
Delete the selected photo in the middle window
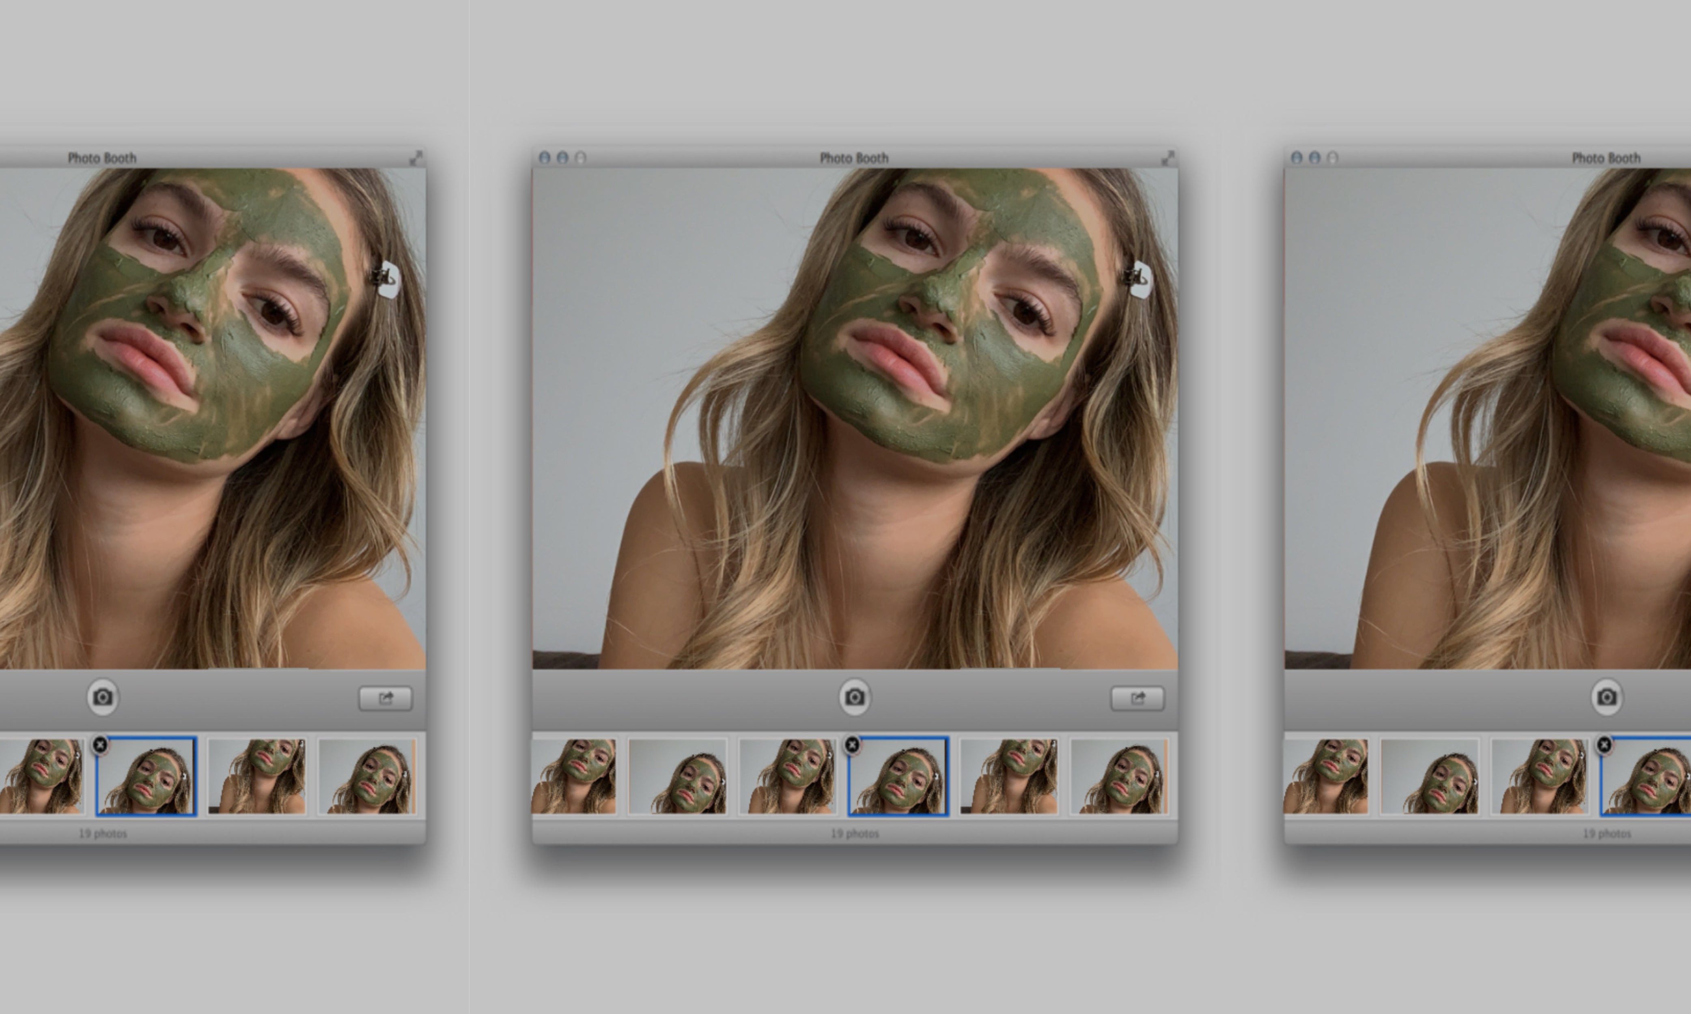click(852, 745)
